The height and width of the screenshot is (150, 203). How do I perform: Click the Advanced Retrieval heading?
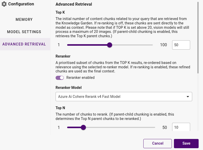tap(74, 4)
